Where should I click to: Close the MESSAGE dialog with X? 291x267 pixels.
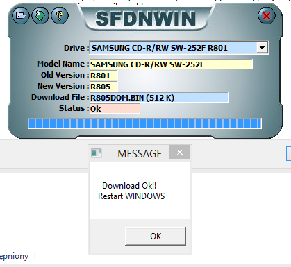point(180,152)
